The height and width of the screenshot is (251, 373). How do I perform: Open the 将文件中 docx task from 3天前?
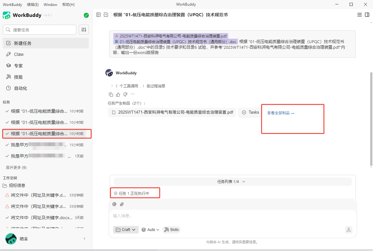(46, 218)
